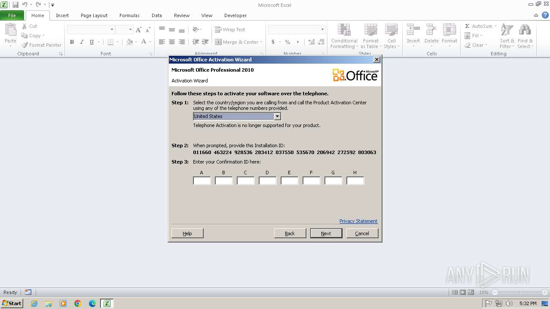Click the Grow Font icon
The image size is (550, 309).
coord(138,30)
